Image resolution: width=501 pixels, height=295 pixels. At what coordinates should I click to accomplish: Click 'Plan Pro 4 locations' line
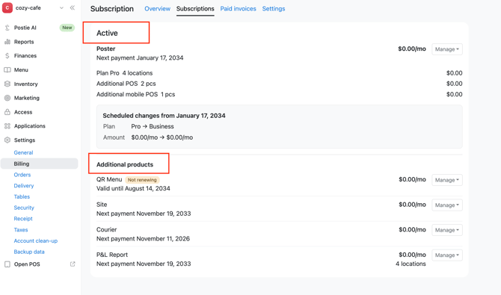point(125,73)
